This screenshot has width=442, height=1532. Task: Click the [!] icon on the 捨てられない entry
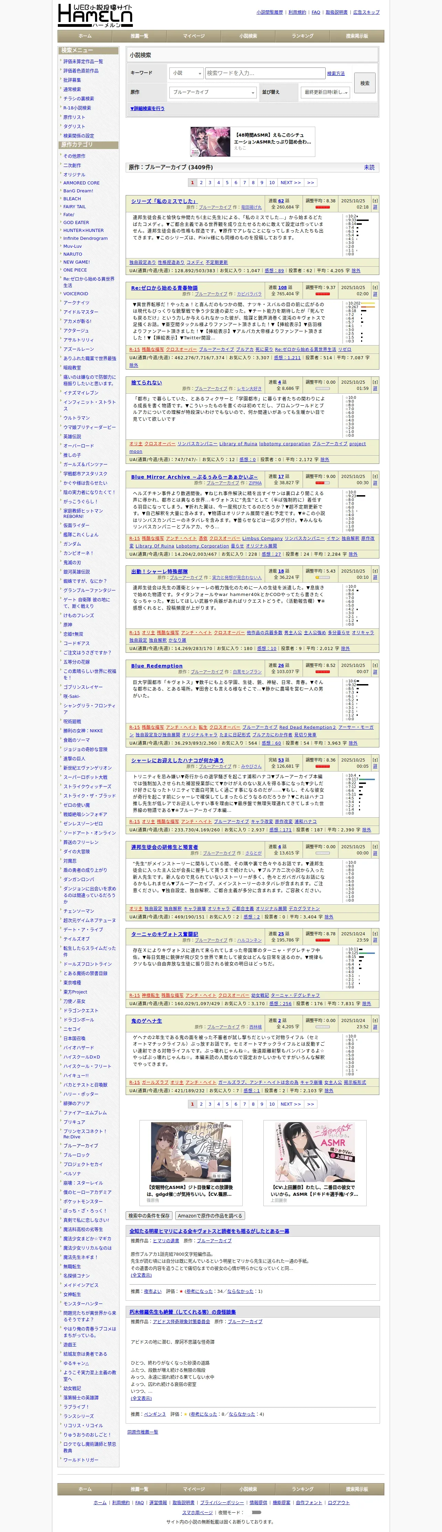[375, 382]
